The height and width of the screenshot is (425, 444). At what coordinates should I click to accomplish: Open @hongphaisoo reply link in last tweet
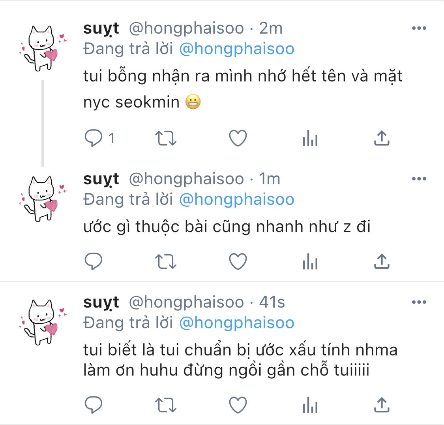(237, 323)
